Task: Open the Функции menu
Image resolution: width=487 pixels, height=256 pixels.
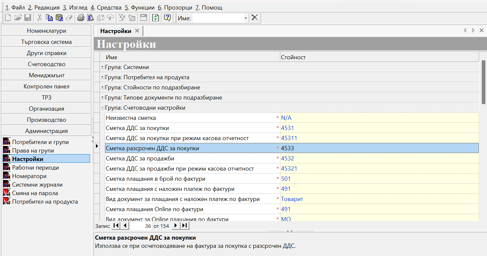Action: [x=140, y=8]
